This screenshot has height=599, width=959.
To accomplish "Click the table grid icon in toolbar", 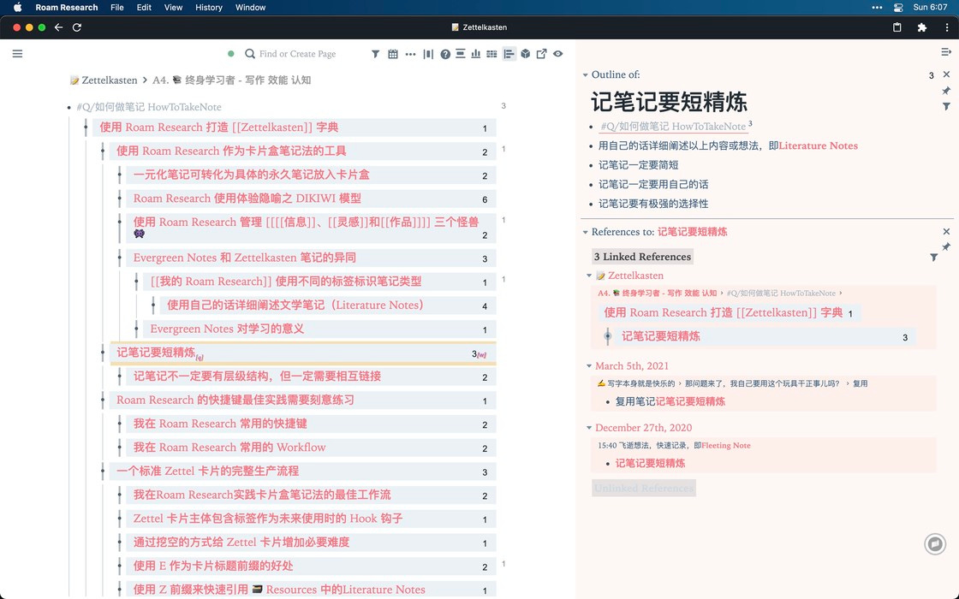I will point(491,54).
